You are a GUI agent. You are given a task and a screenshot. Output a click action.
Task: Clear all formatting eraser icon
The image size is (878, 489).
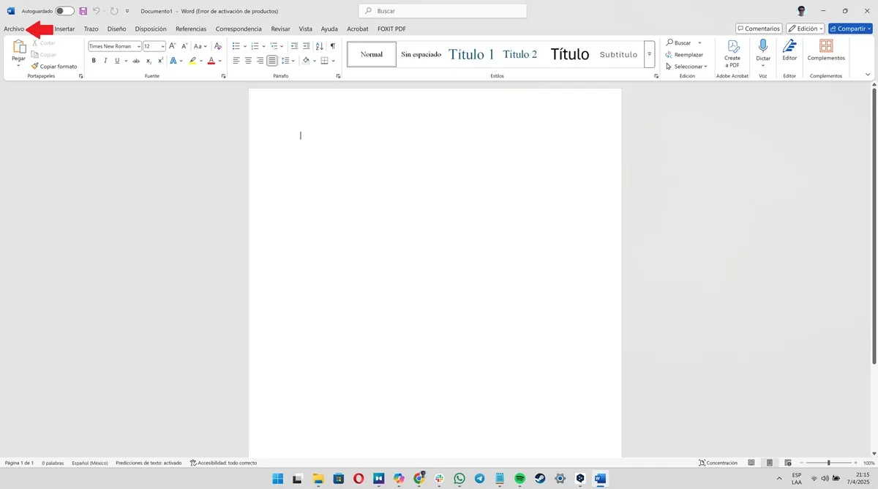pos(217,46)
